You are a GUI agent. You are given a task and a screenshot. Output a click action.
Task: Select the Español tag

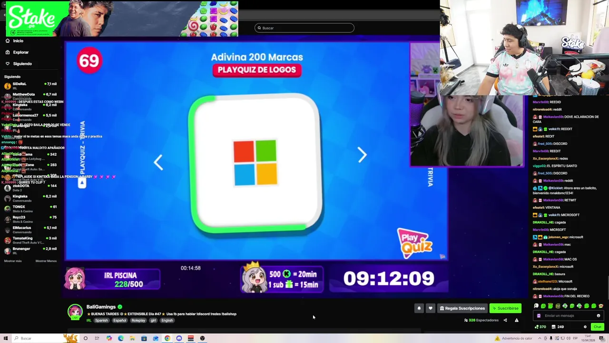(120, 321)
